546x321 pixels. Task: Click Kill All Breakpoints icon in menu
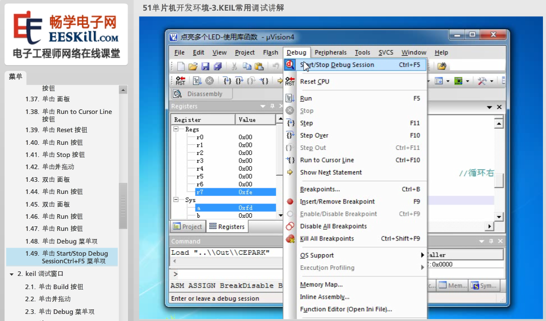pyautogui.click(x=290, y=238)
